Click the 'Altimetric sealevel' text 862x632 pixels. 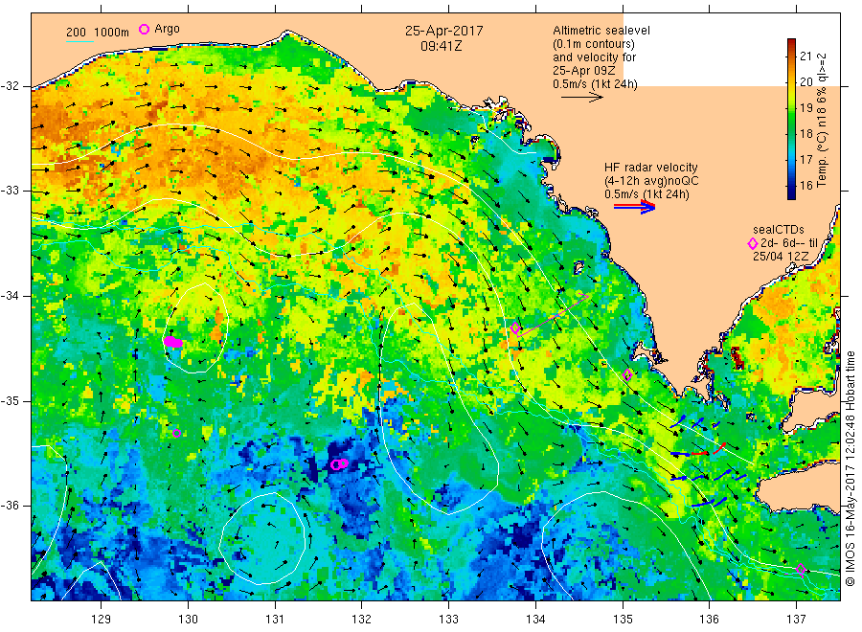[601, 31]
